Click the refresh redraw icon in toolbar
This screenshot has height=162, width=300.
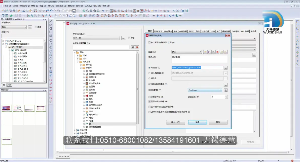coord(84,11)
